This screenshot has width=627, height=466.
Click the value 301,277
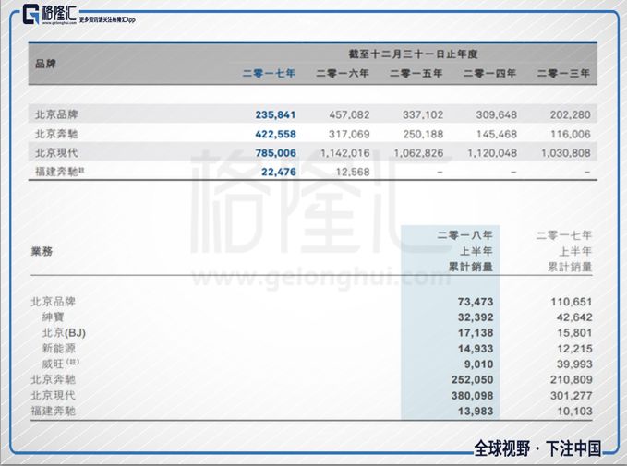pos(572,396)
